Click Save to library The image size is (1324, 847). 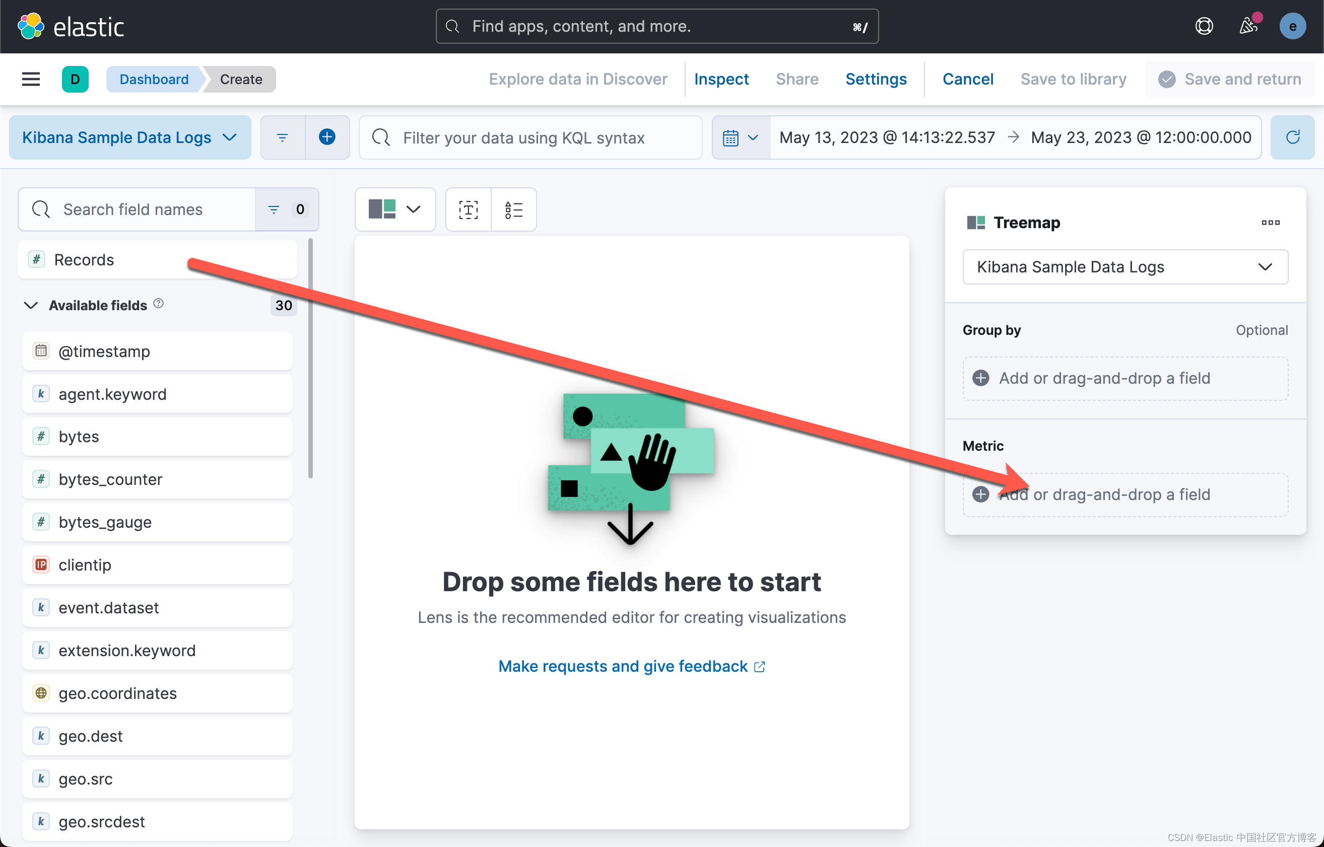[x=1073, y=79]
